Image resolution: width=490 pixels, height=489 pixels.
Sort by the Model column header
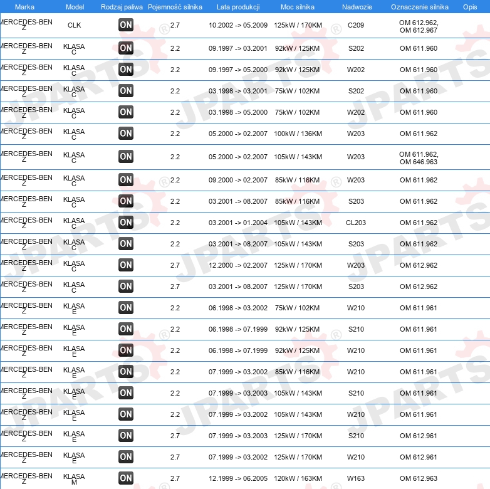pos(75,7)
